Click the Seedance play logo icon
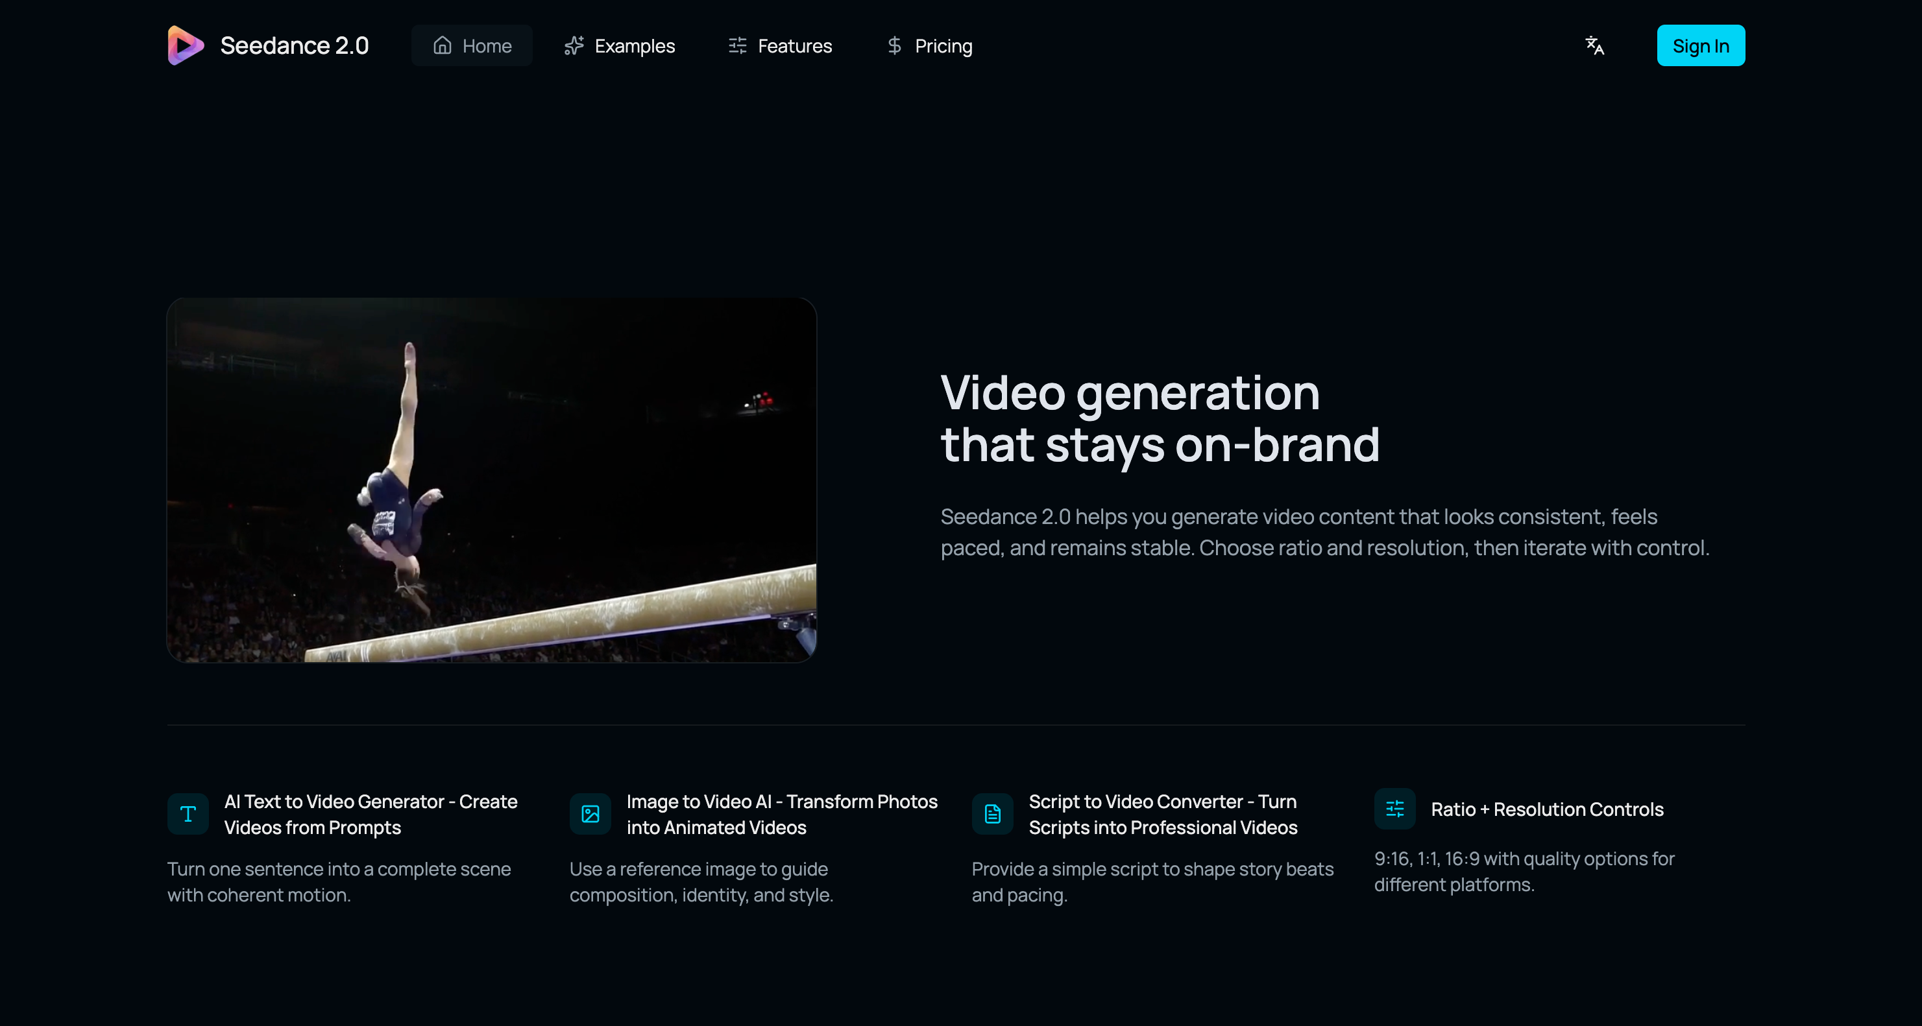Viewport: 1922px width, 1026px height. click(x=184, y=45)
